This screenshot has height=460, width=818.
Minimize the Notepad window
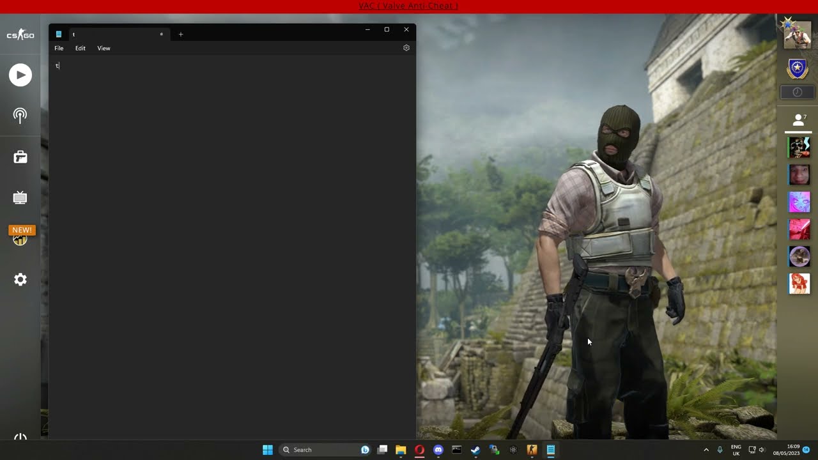pos(367,29)
